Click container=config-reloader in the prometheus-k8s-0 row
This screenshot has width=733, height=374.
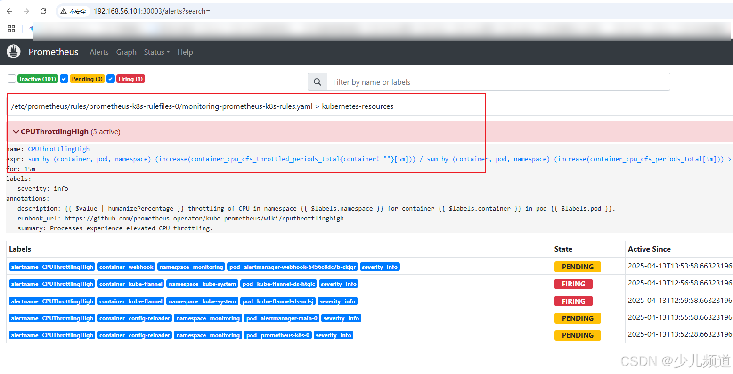point(135,335)
